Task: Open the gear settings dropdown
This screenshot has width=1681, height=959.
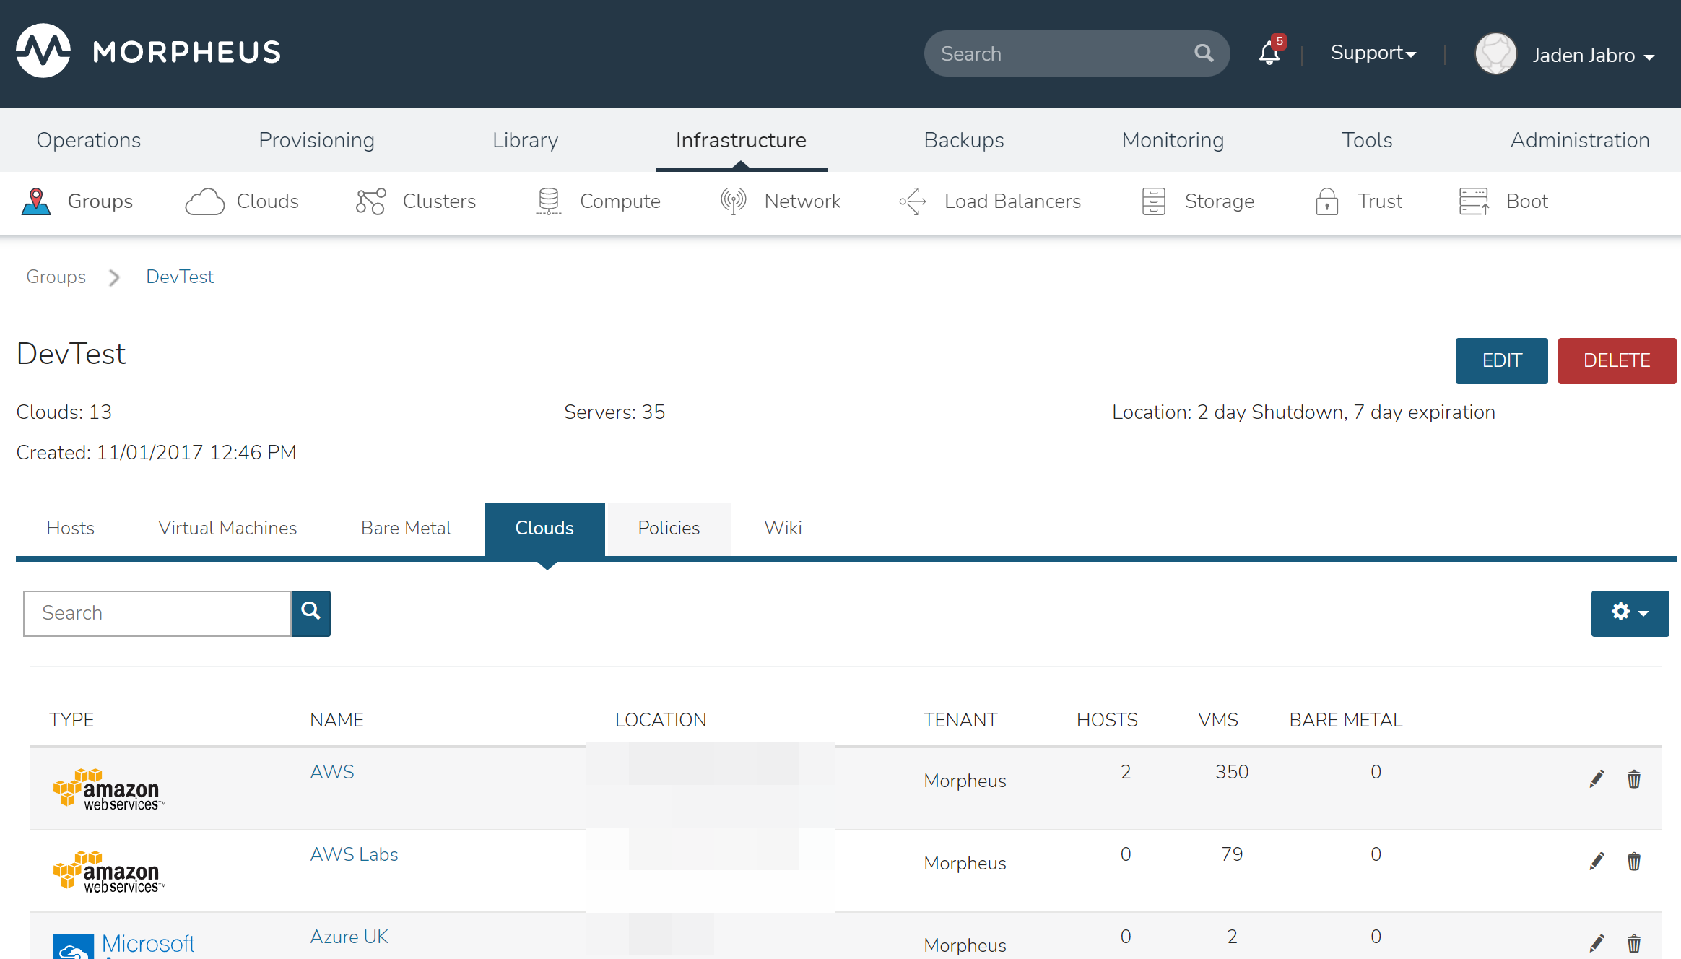Action: tap(1629, 612)
